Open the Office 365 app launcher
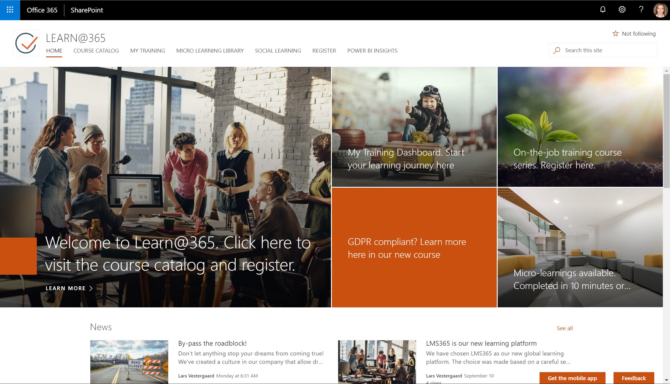The width and height of the screenshot is (670, 384). click(x=10, y=10)
